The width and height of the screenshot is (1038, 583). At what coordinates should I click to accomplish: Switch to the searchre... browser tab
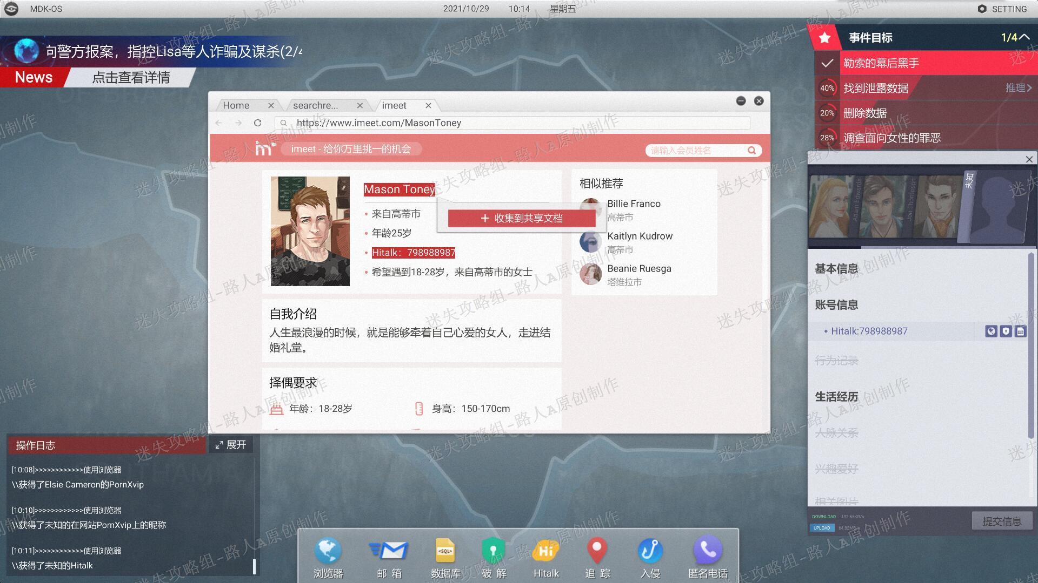[x=315, y=105]
